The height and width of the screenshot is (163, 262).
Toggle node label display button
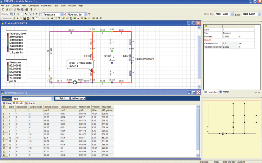pos(26,14)
